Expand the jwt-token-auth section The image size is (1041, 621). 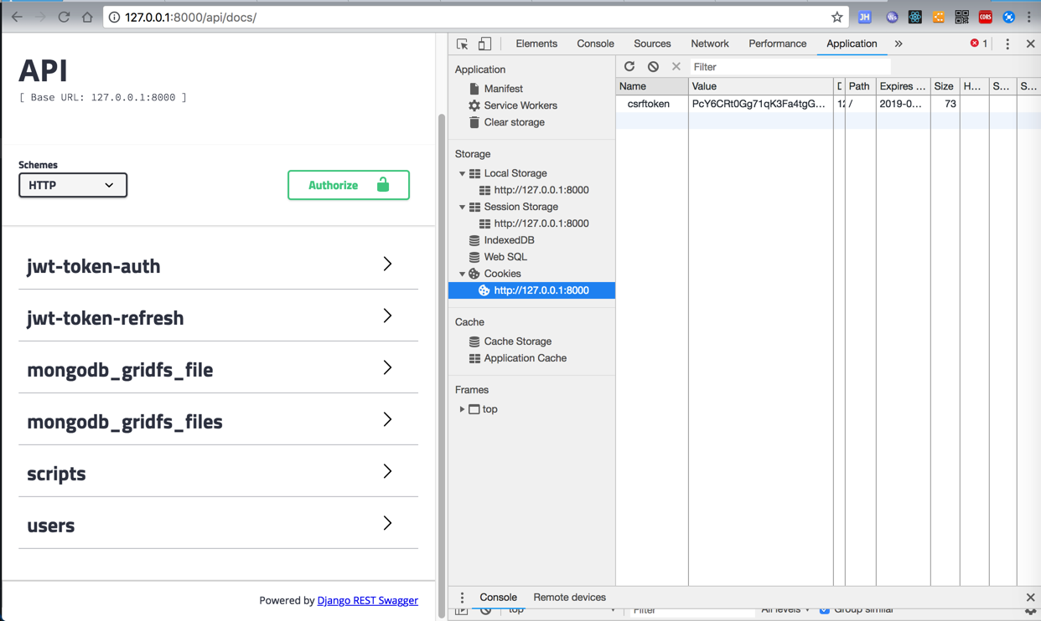point(218,265)
